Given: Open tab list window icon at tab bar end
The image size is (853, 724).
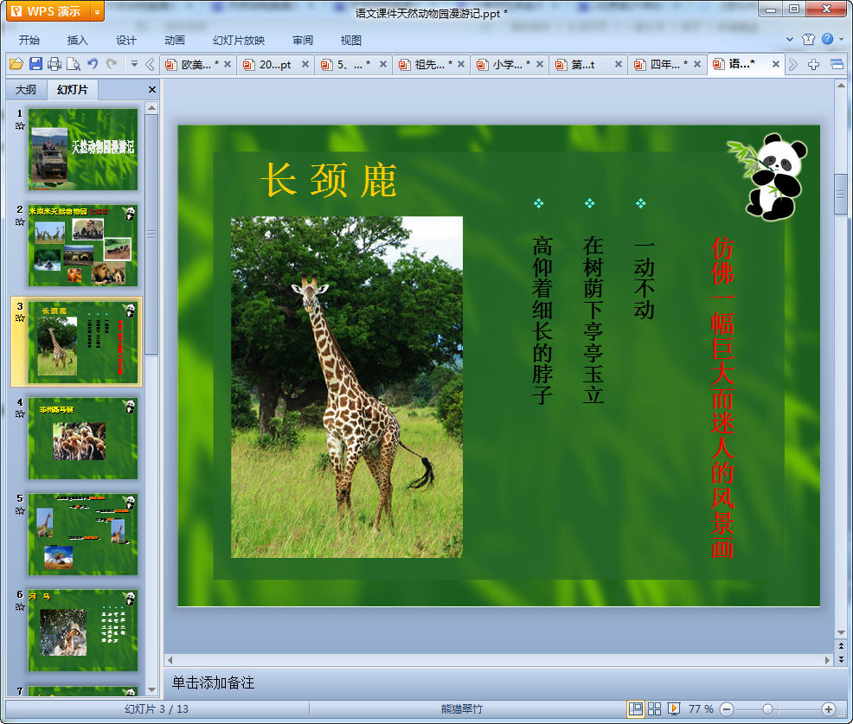Looking at the screenshot, I should pos(837,64).
